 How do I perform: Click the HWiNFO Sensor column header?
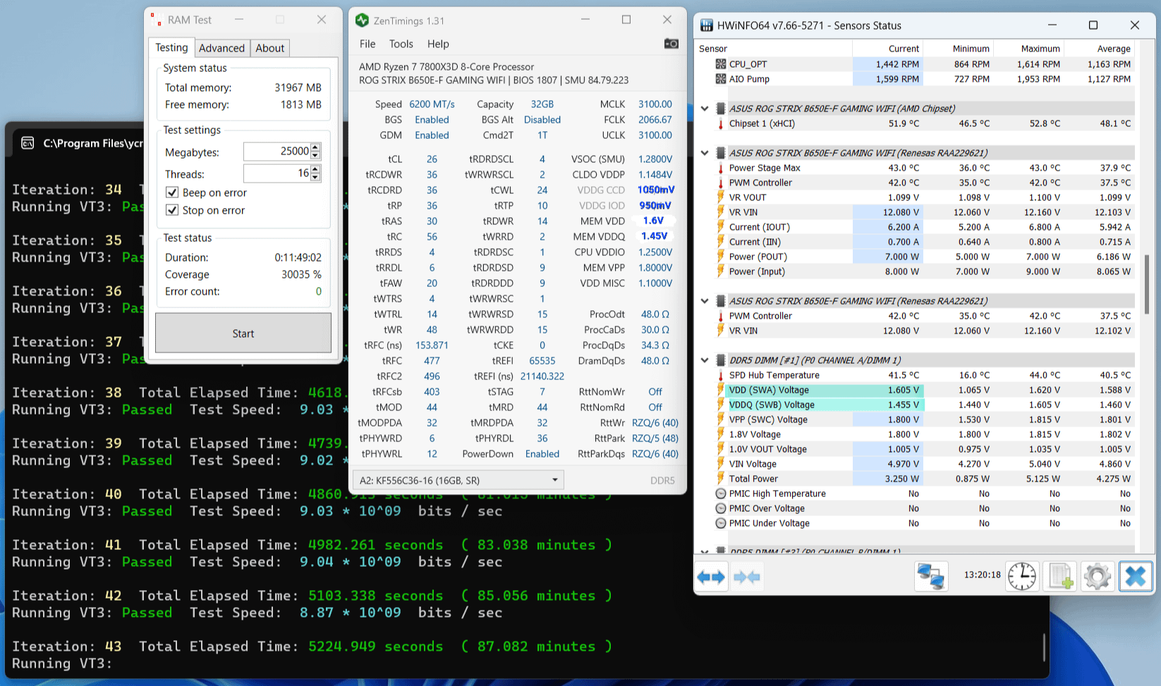774,49
